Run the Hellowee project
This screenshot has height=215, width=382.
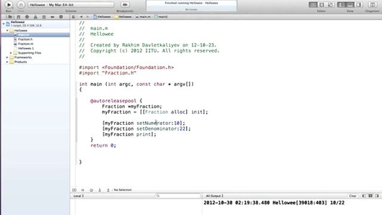pos(8,5)
